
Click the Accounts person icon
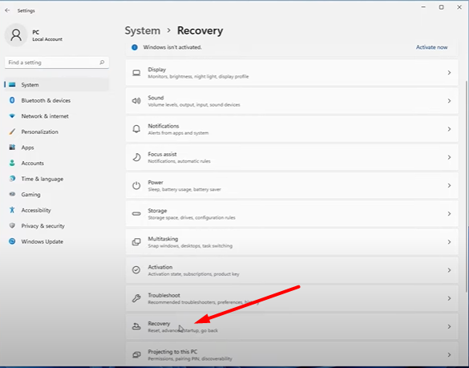(x=12, y=163)
